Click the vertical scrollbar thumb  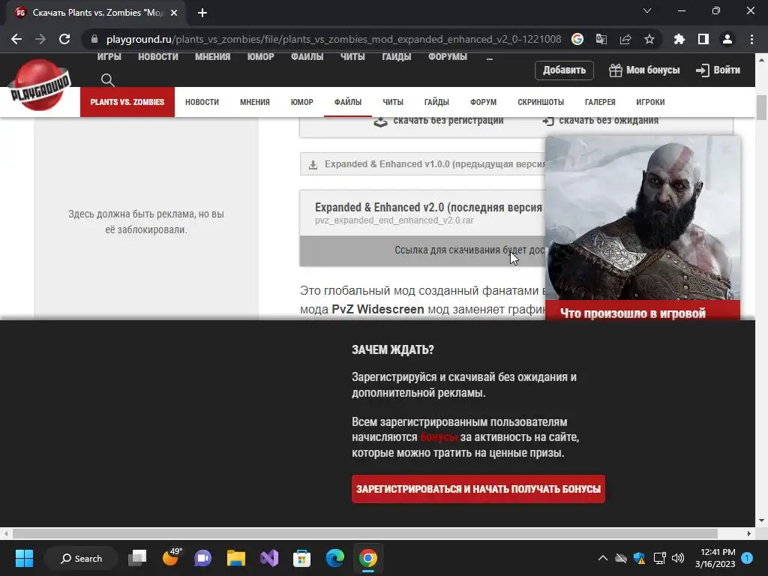click(x=761, y=108)
